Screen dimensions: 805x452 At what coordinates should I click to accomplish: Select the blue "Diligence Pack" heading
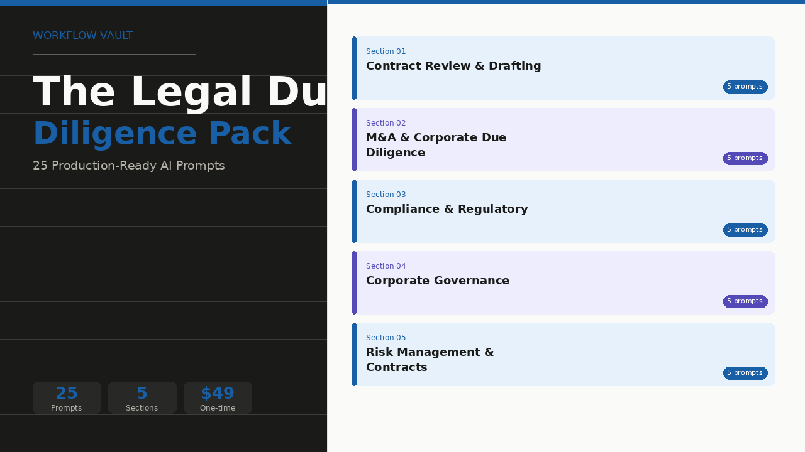click(x=162, y=133)
